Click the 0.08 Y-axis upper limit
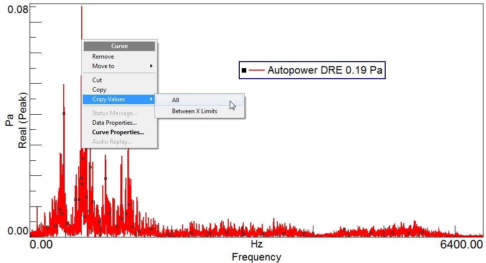 click(18, 9)
